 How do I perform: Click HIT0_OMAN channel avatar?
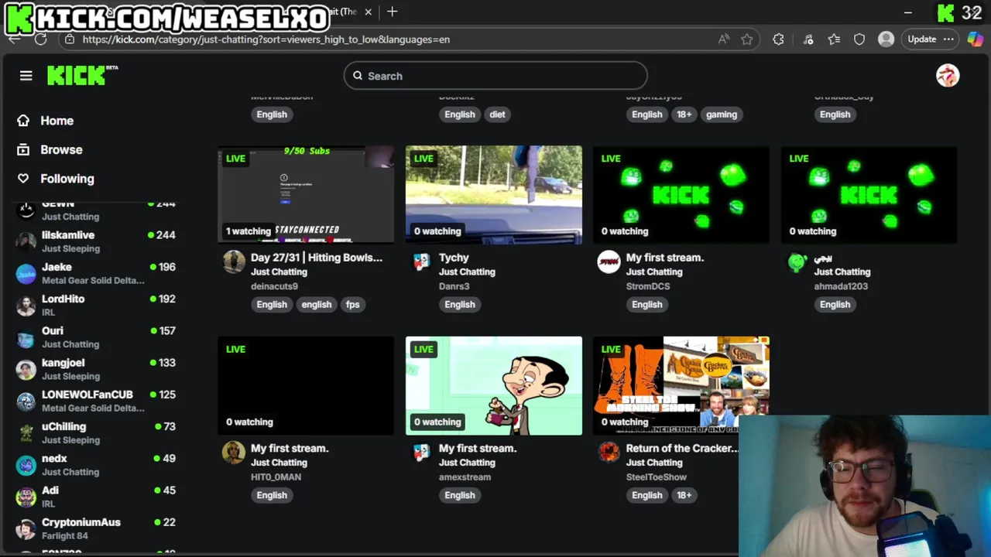[x=234, y=453]
